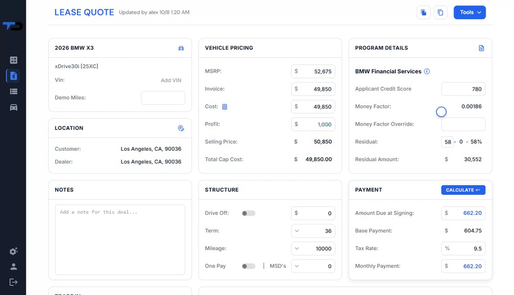Edit Amount Due at Signing field
This screenshot has height=295, width=514.
(463, 213)
